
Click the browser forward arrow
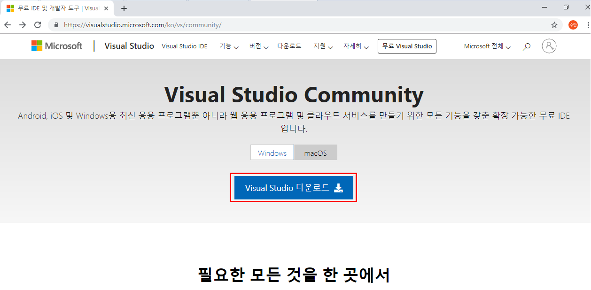pyautogui.click(x=23, y=25)
